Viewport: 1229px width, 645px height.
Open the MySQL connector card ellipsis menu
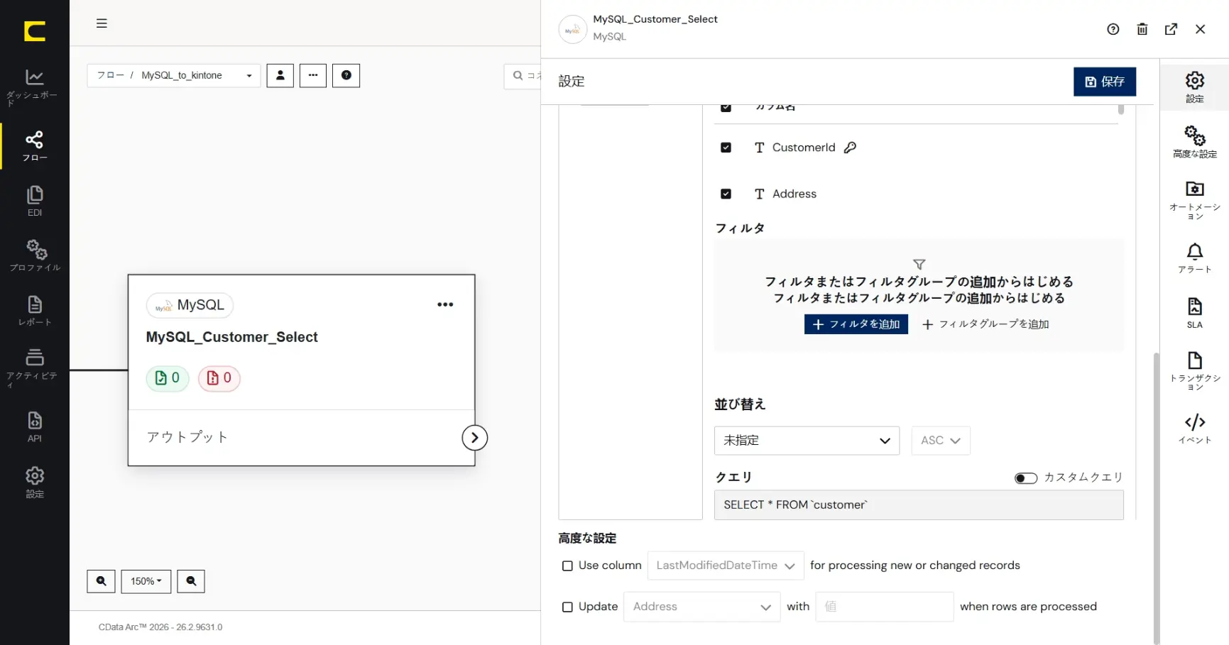(x=445, y=304)
